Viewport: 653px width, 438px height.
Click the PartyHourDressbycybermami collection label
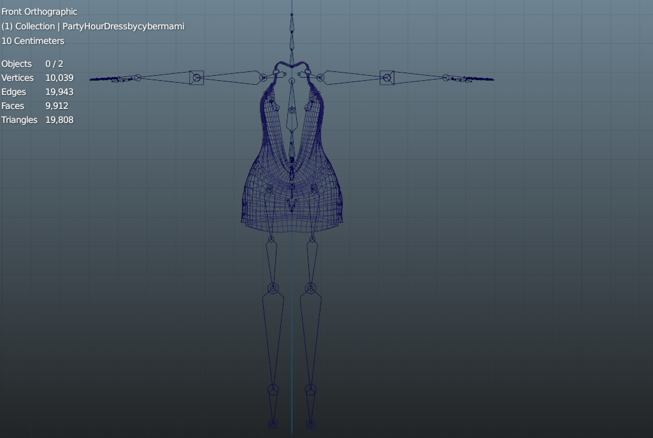pyautogui.click(x=123, y=27)
